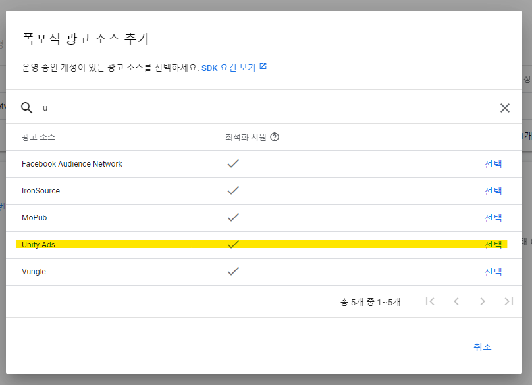Click the help icon next to 최적화 지원
This screenshot has height=385, width=532.
[275, 137]
